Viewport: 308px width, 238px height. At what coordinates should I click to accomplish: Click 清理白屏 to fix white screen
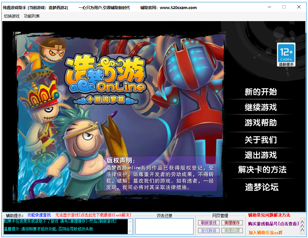[232, 231]
